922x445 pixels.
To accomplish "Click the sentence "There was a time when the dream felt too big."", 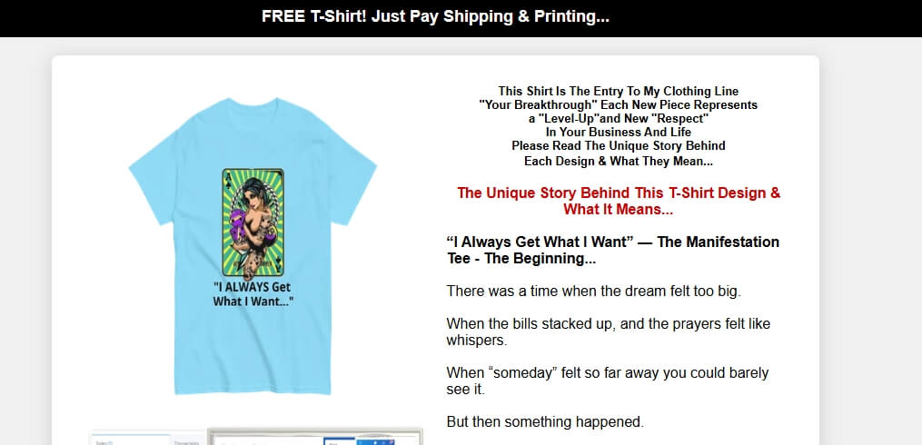I will point(593,291).
